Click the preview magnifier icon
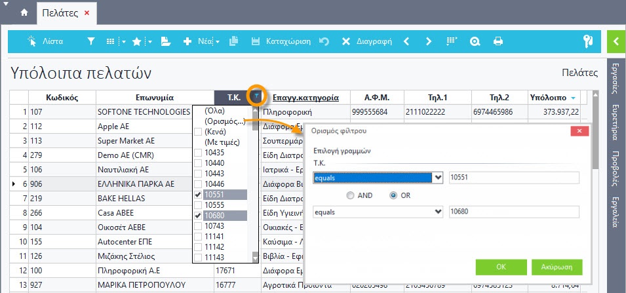The image size is (626, 293). (475, 41)
